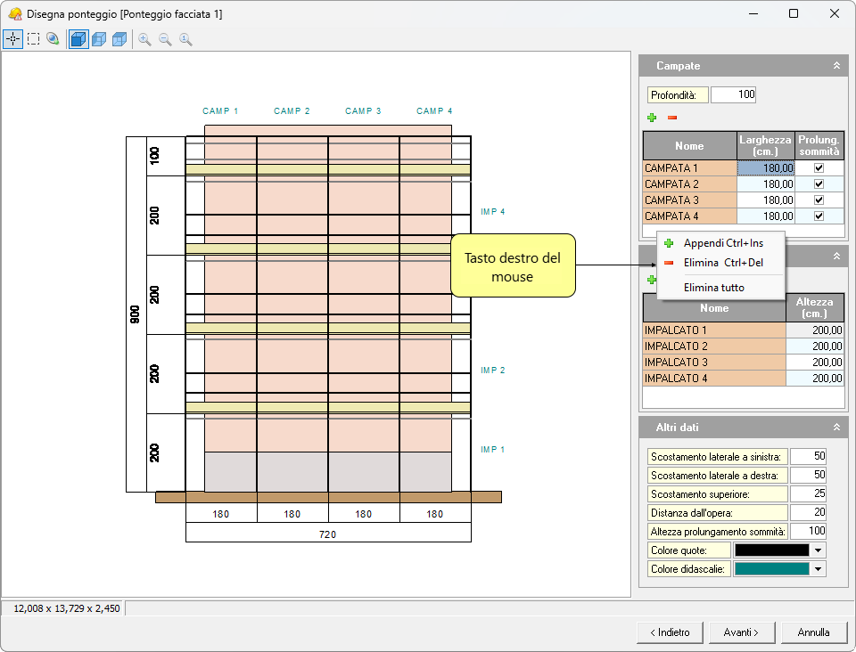Collapse the Altri dati panel
Image resolution: width=856 pixels, height=652 pixels.
coord(836,428)
